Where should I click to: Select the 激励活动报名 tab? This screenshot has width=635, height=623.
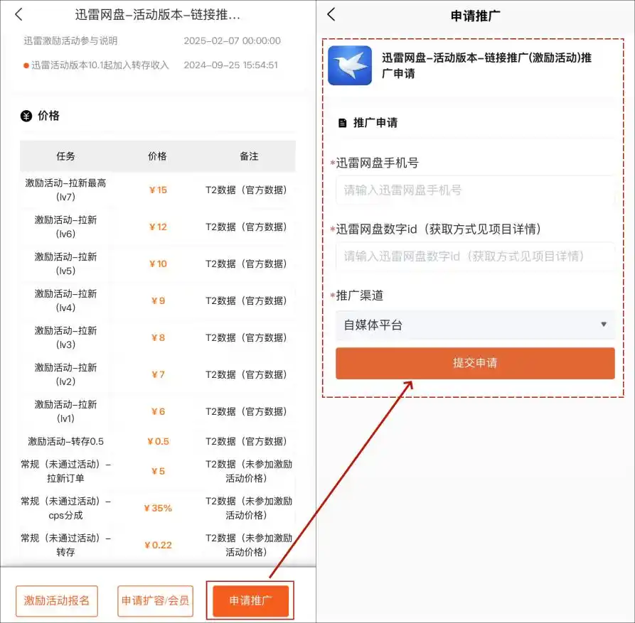tap(56, 600)
